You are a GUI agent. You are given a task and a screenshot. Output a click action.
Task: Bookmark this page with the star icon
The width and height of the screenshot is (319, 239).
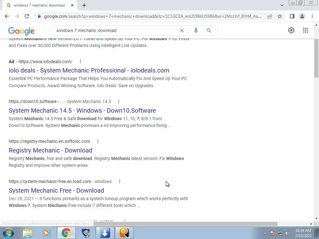pyautogui.click(x=280, y=16)
